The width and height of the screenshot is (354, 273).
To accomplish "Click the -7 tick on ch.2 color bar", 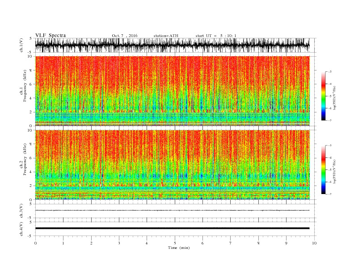I will (329, 194).
